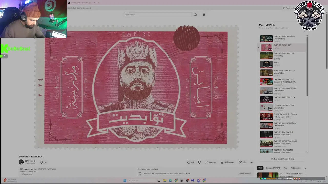328x184 pixels.
Task: Select the Vidéos similaires chip
Action: (296, 168)
